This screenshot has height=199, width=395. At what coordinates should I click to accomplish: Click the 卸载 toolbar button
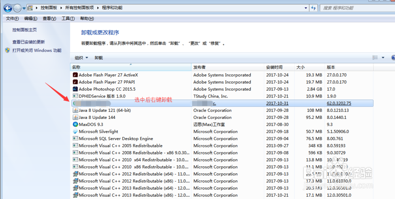[99, 58]
